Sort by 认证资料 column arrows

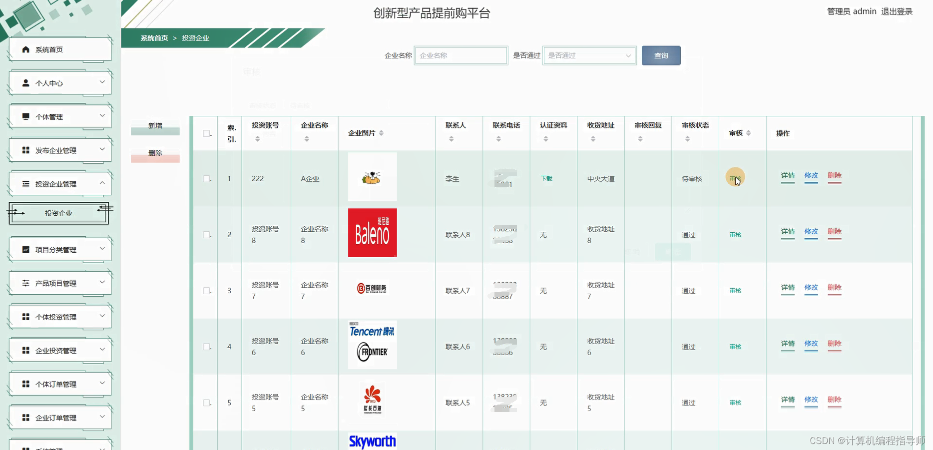coord(546,139)
